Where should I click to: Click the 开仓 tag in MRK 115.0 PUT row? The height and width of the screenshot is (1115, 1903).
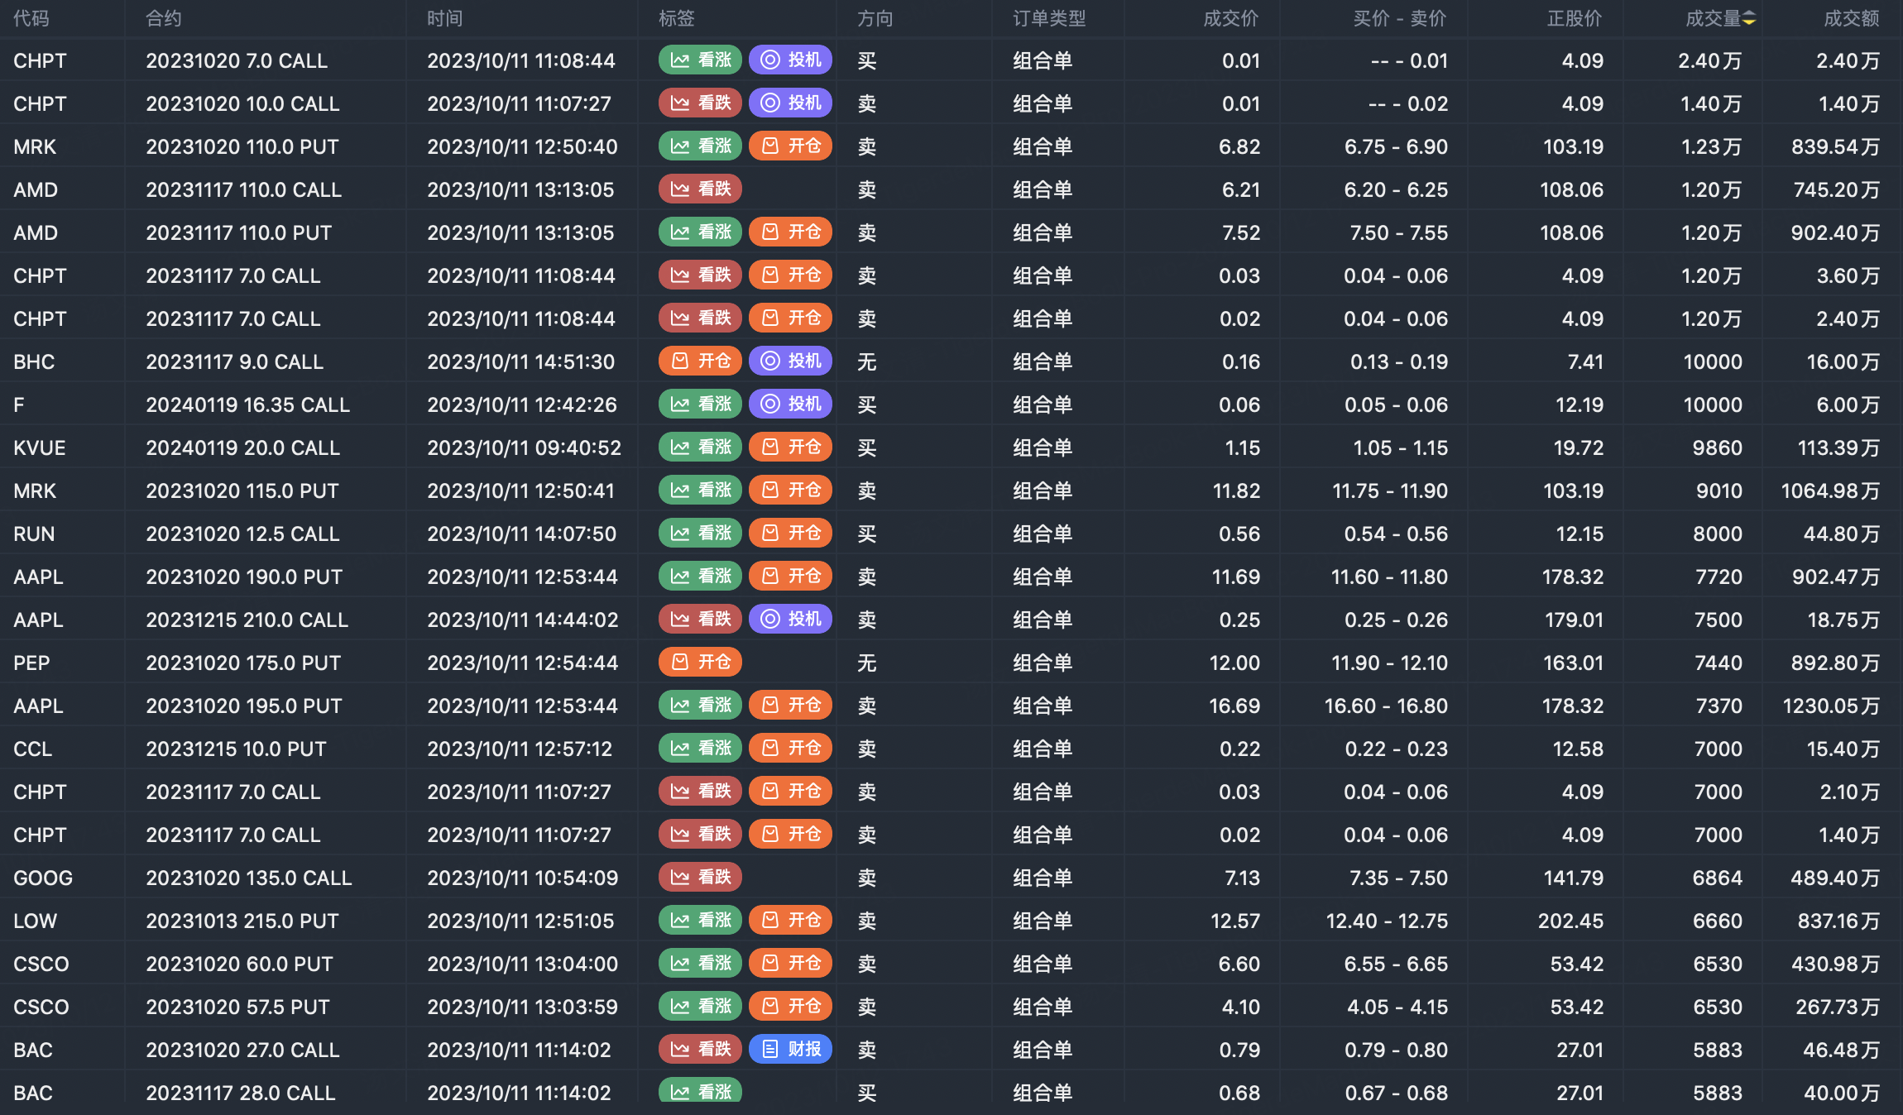coord(790,491)
